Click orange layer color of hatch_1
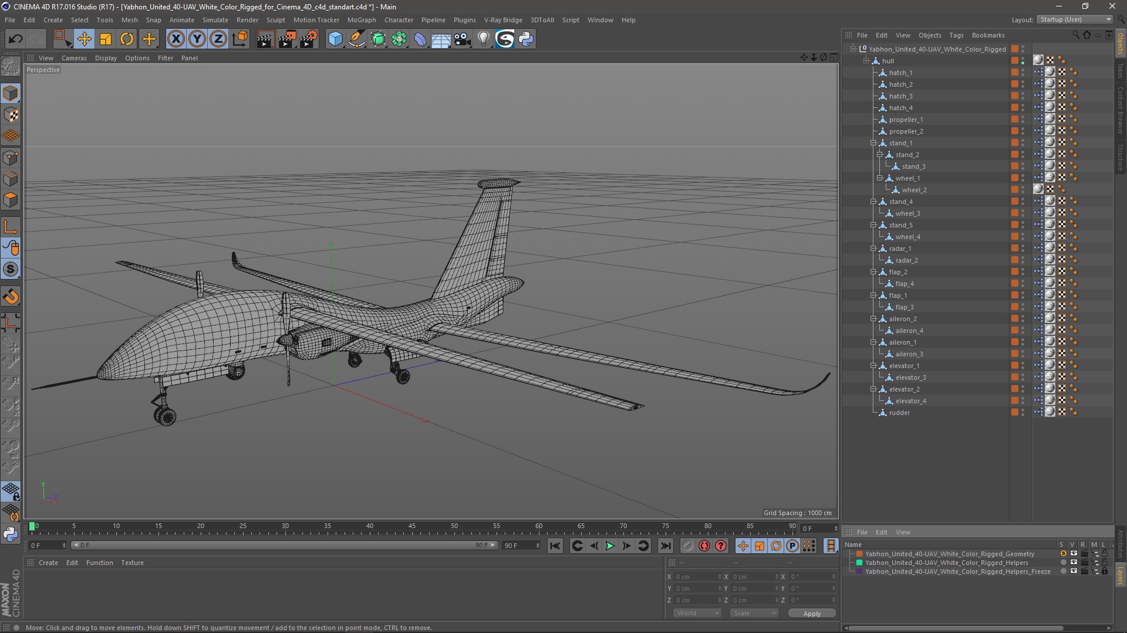 [x=1014, y=73]
